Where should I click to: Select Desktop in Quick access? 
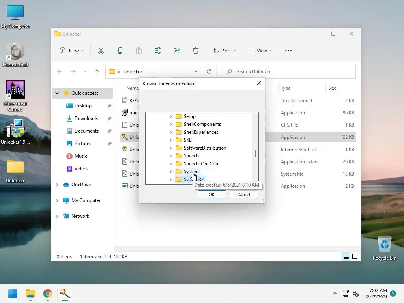(83, 106)
